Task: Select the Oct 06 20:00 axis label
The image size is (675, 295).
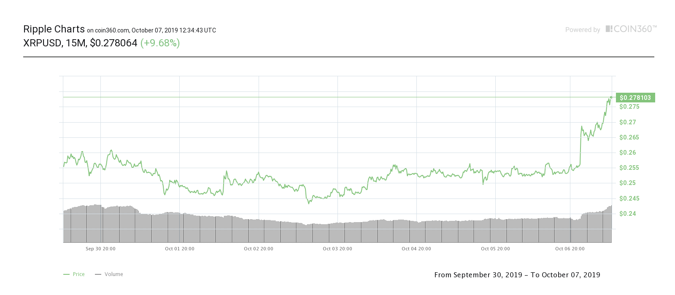Action: tap(570, 249)
